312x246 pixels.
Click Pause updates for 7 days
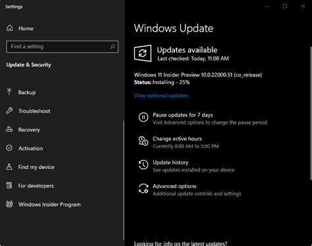pyautogui.click(x=203, y=118)
